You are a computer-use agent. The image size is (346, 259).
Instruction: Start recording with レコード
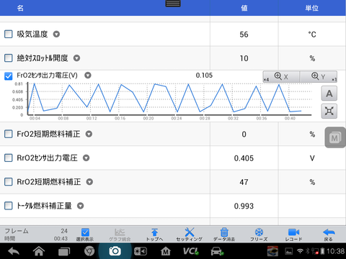pos(293,235)
